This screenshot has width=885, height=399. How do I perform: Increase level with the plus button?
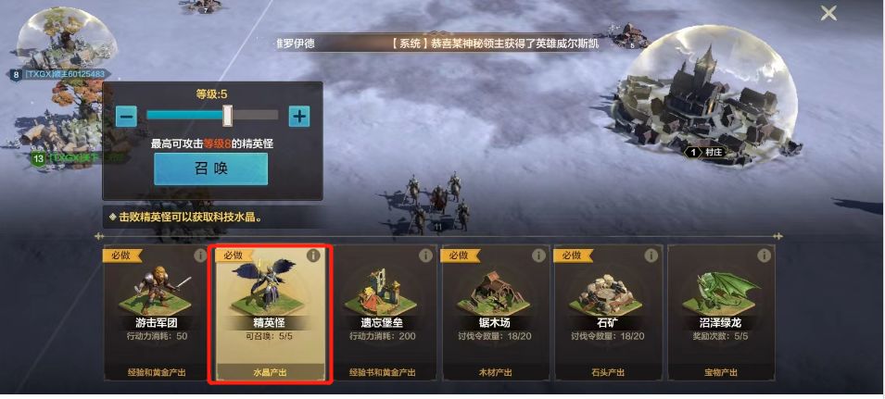coord(299,116)
